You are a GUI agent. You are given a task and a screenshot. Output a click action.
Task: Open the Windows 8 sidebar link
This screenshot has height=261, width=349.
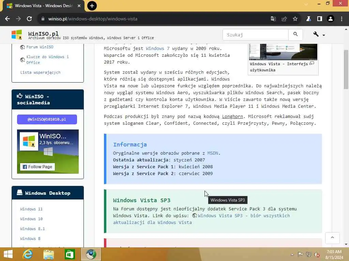click(x=30, y=239)
